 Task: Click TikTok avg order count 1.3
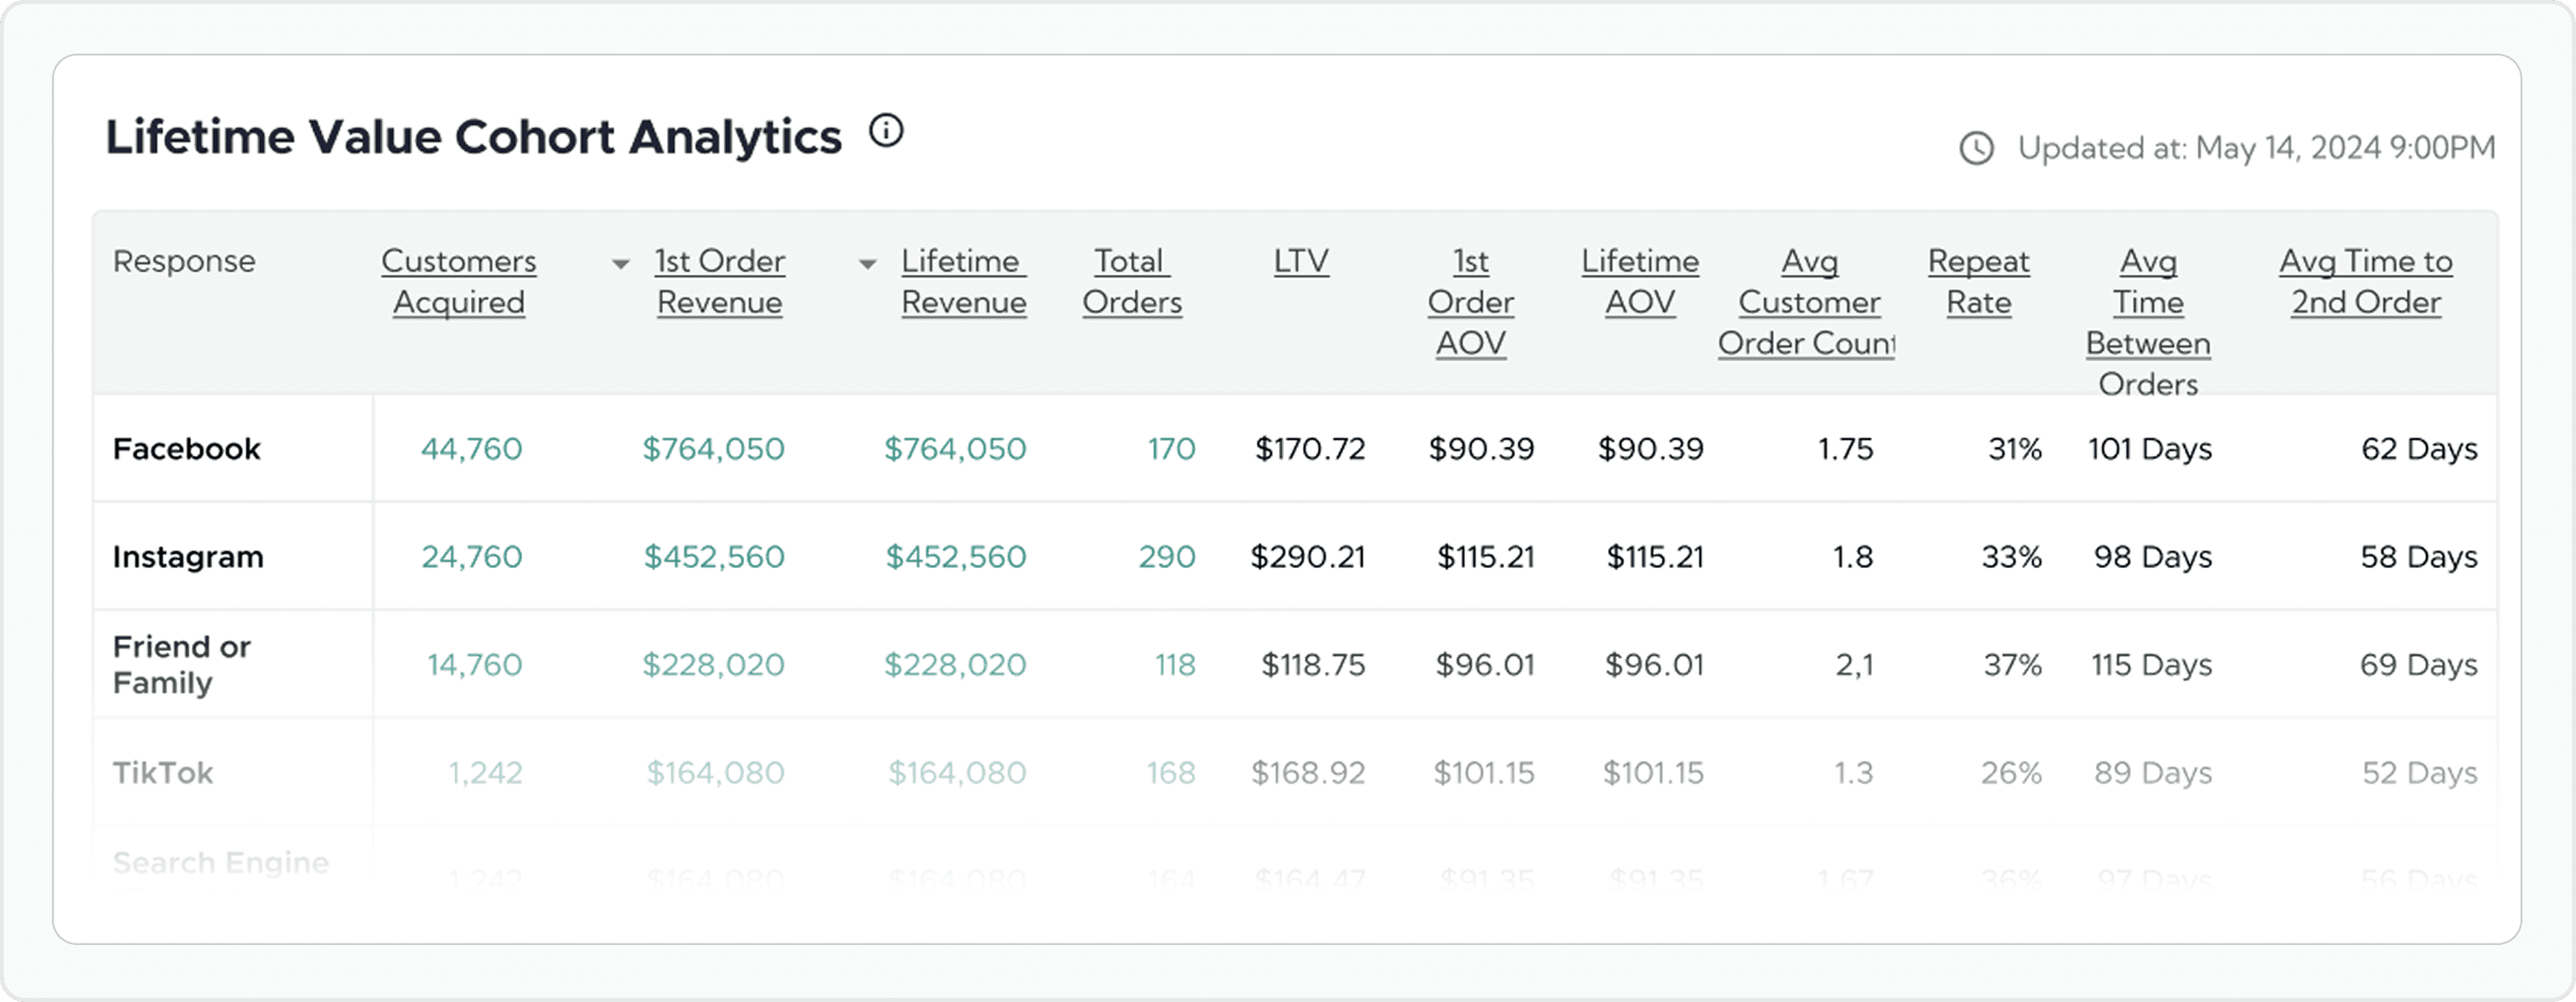(1853, 773)
